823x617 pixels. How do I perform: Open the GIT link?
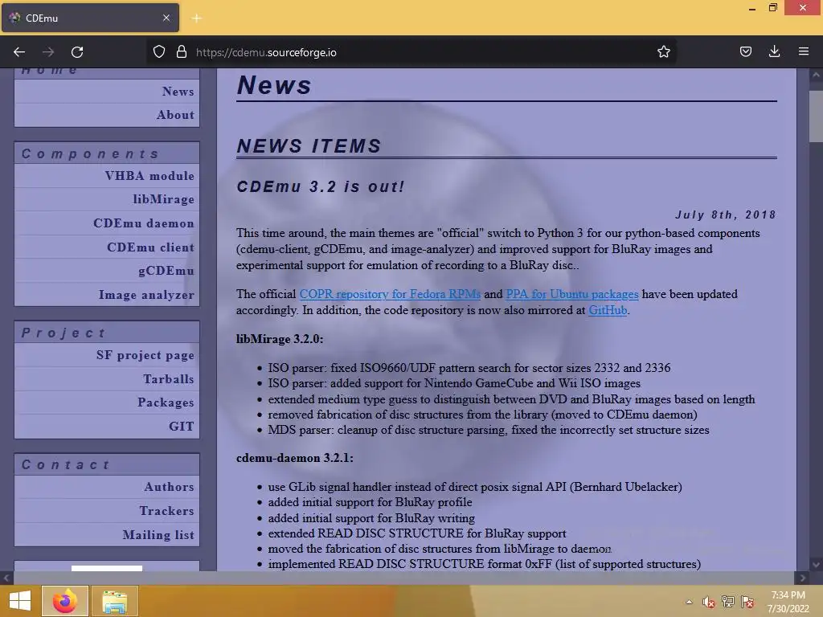(181, 427)
